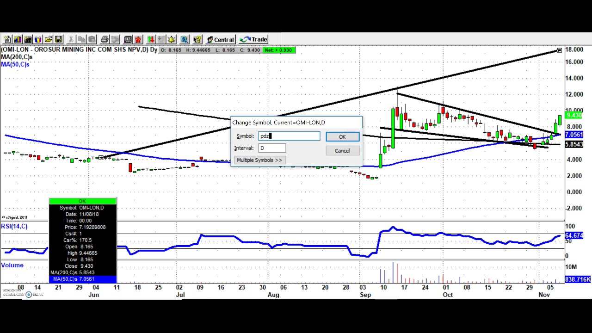Click Cancel in Change Symbol dialog

click(x=342, y=150)
